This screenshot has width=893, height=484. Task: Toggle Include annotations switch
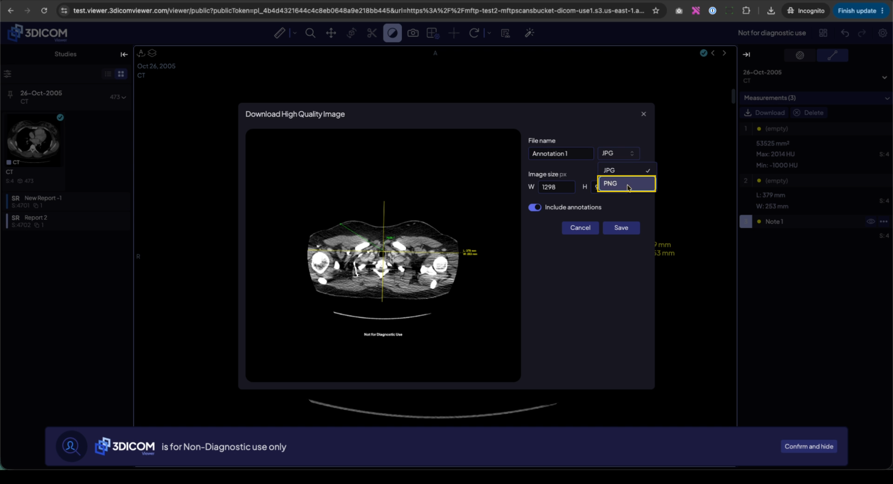[535, 208]
